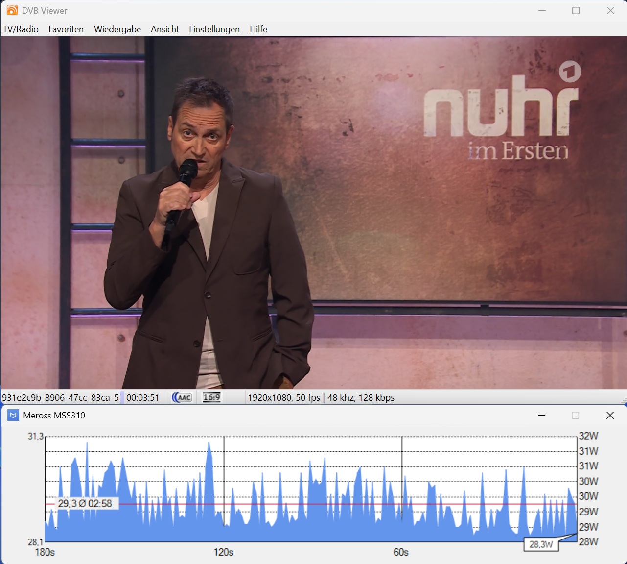Click the power consumption graph area
627x564 pixels.
point(311,489)
